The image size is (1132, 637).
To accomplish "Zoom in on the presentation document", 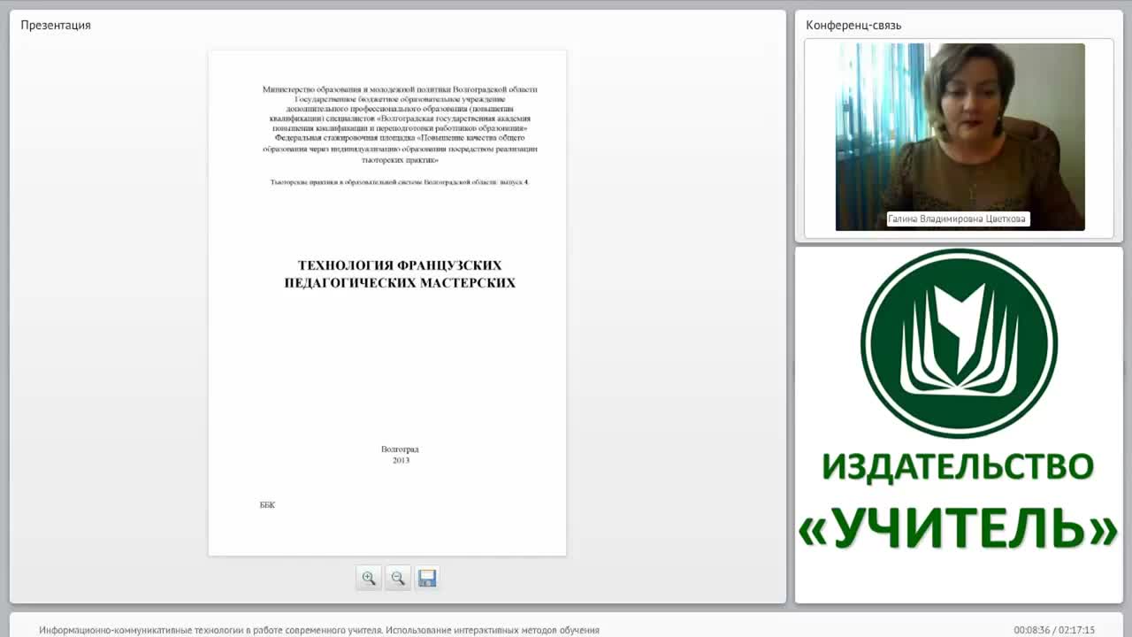I will pos(369,578).
